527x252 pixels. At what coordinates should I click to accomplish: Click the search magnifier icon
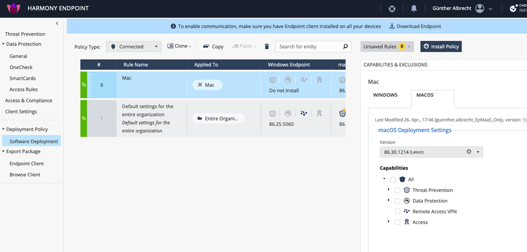[x=345, y=46]
